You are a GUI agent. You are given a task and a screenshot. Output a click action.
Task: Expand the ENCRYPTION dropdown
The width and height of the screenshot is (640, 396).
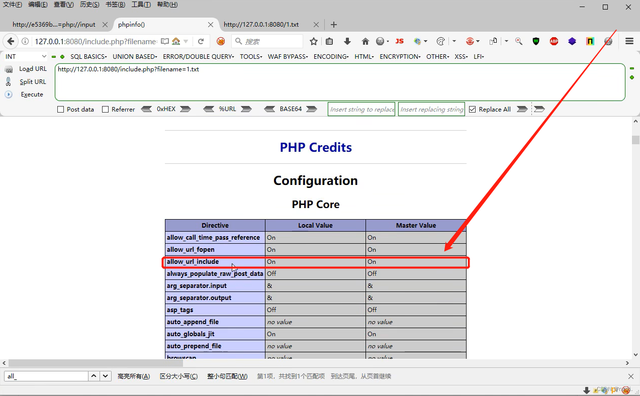(400, 56)
